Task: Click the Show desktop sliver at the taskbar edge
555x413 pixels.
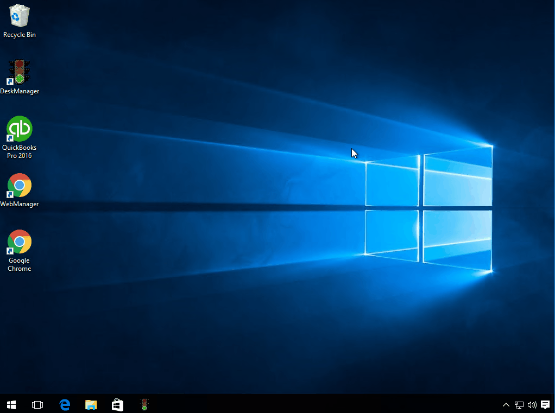Action: [553, 404]
